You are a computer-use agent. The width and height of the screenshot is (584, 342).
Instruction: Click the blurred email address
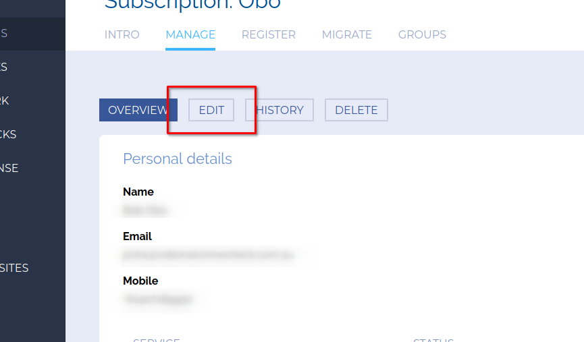coord(209,255)
